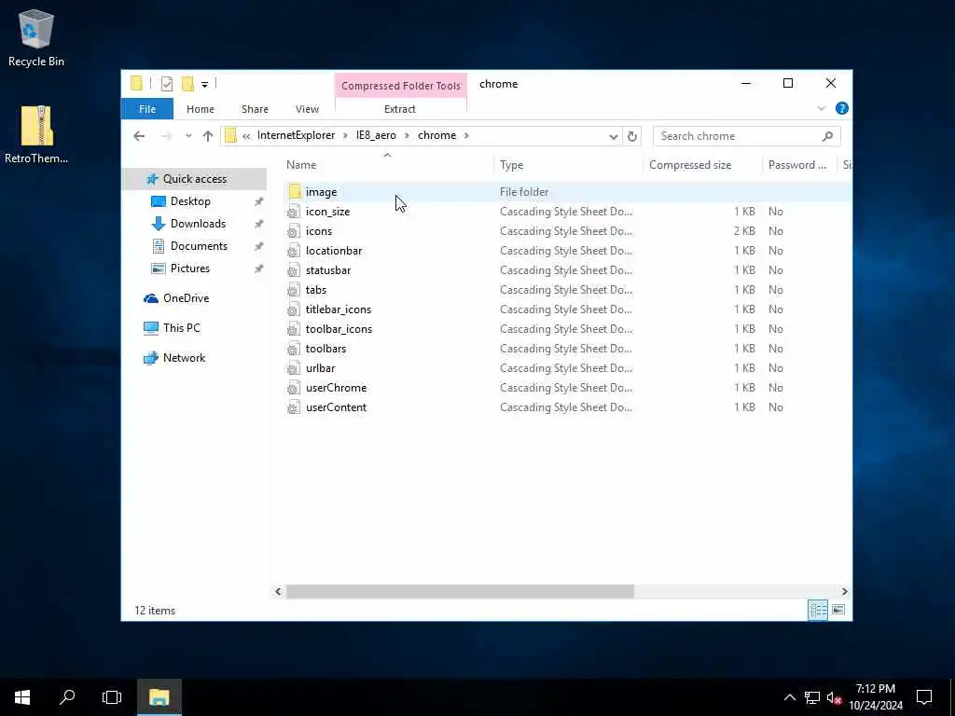This screenshot has height=716, width=955.
Task: Switch to the View ribbon tab
Action: pos(307,109)
